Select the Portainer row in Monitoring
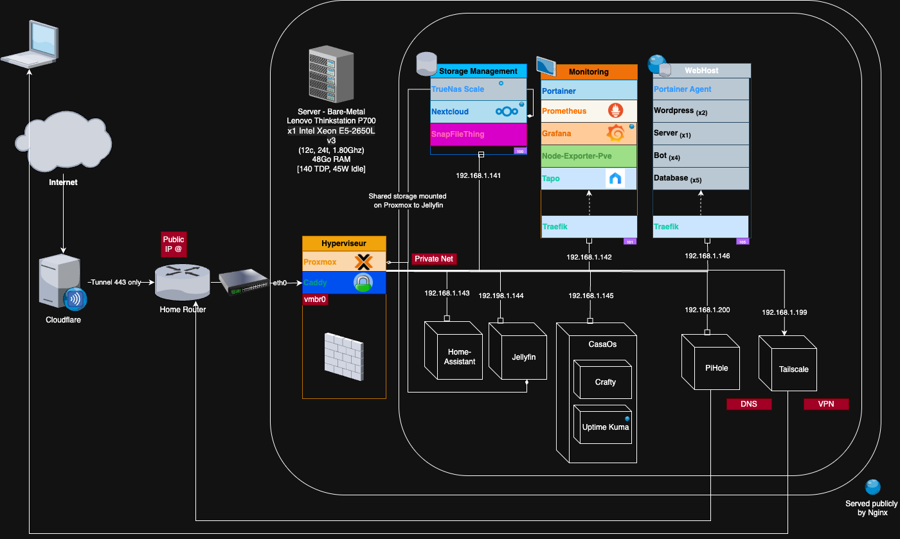The width and height of the screenshot is (900, 539). pos(589,91)
